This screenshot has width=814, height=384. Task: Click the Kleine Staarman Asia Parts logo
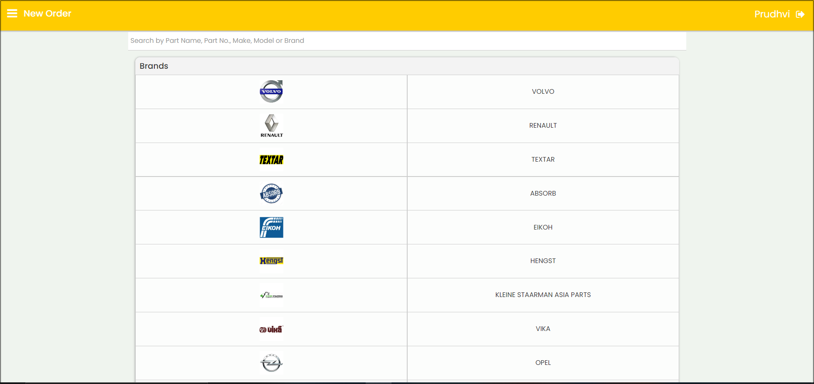pos(271,295)
